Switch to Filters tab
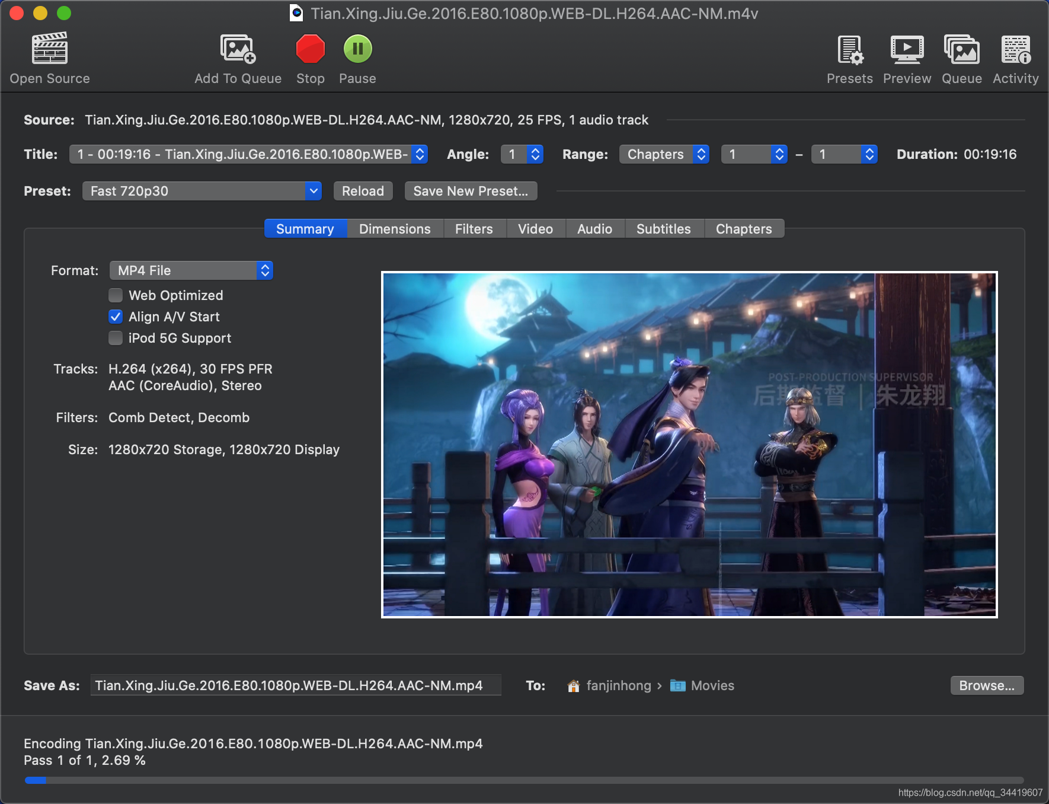 click(474, 229)
